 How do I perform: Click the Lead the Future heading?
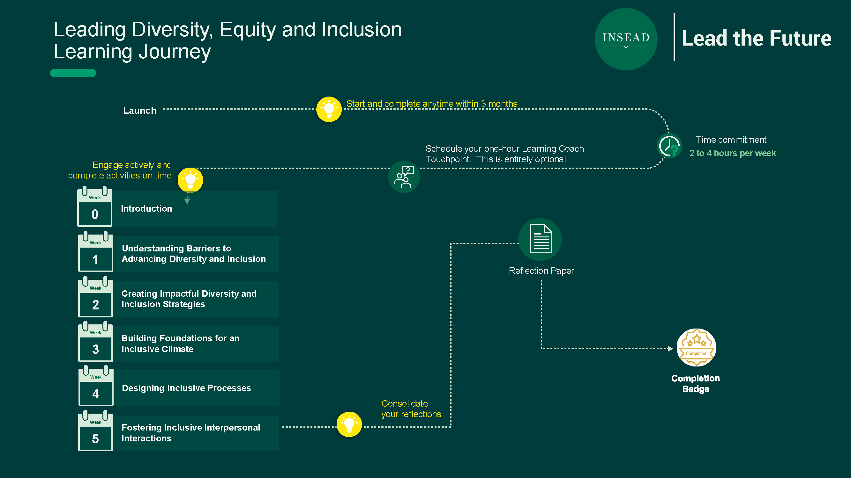(757, 38)
